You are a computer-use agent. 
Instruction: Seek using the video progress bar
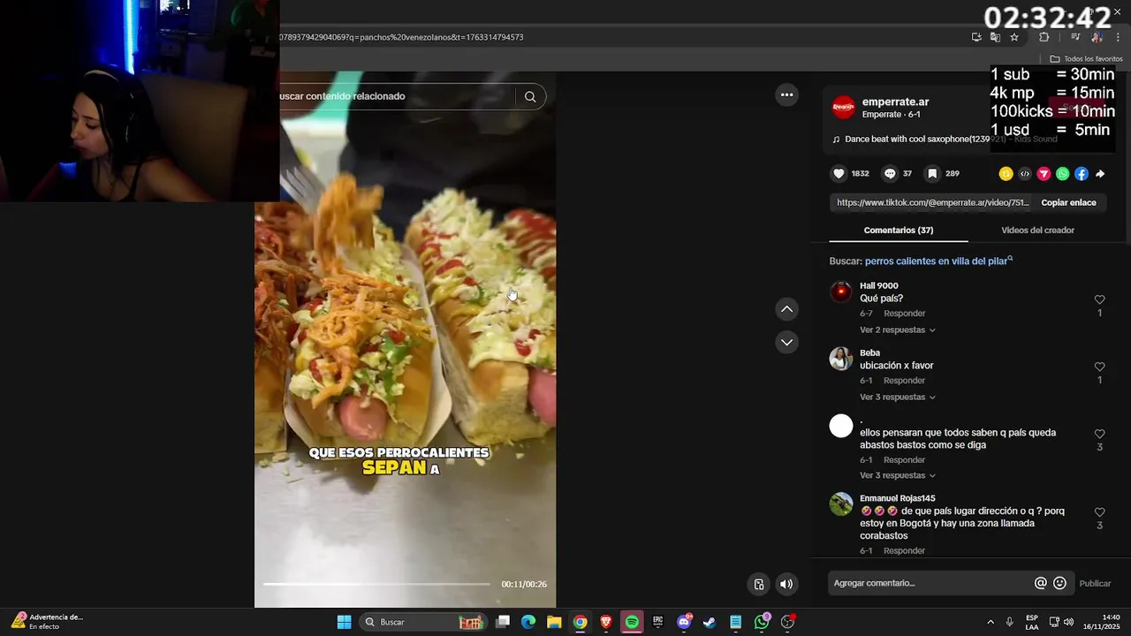[376, 584]
